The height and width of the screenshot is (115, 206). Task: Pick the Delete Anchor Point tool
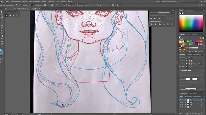[14, 15]
